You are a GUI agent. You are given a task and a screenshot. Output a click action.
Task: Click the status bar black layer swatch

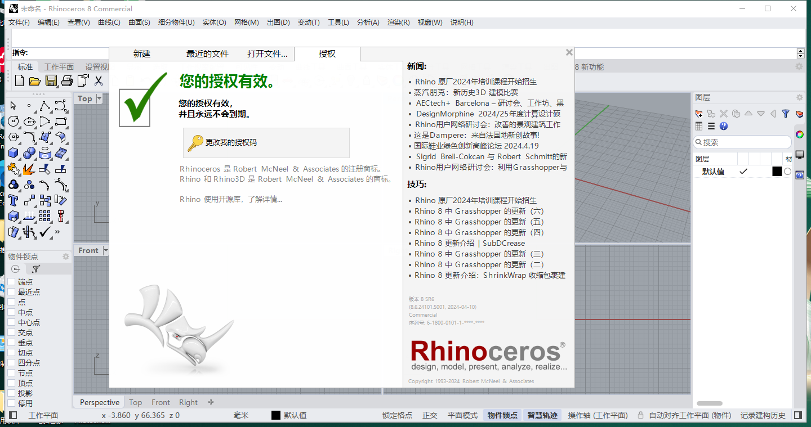click(276, 415)
